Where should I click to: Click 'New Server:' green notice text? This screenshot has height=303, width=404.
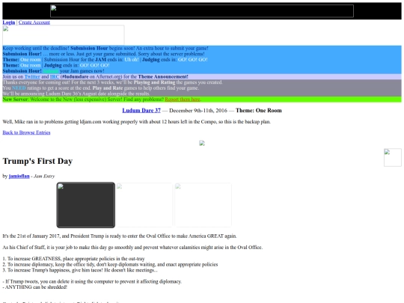16,100
